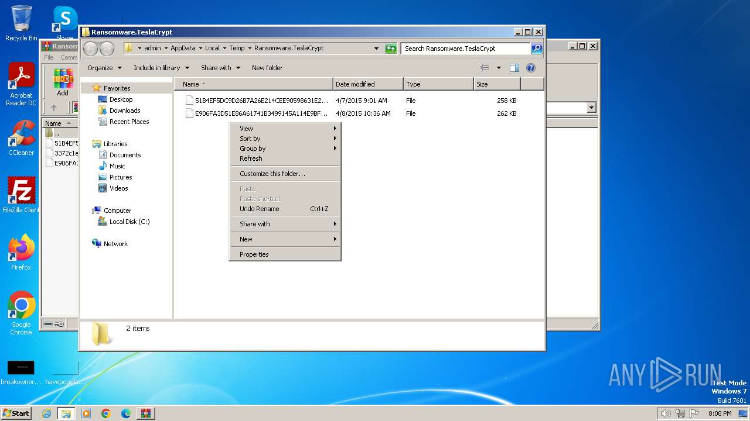Sort by the Type column header
Image resolution: width=750 pixels, height=421 pixels.
point(438,84)
